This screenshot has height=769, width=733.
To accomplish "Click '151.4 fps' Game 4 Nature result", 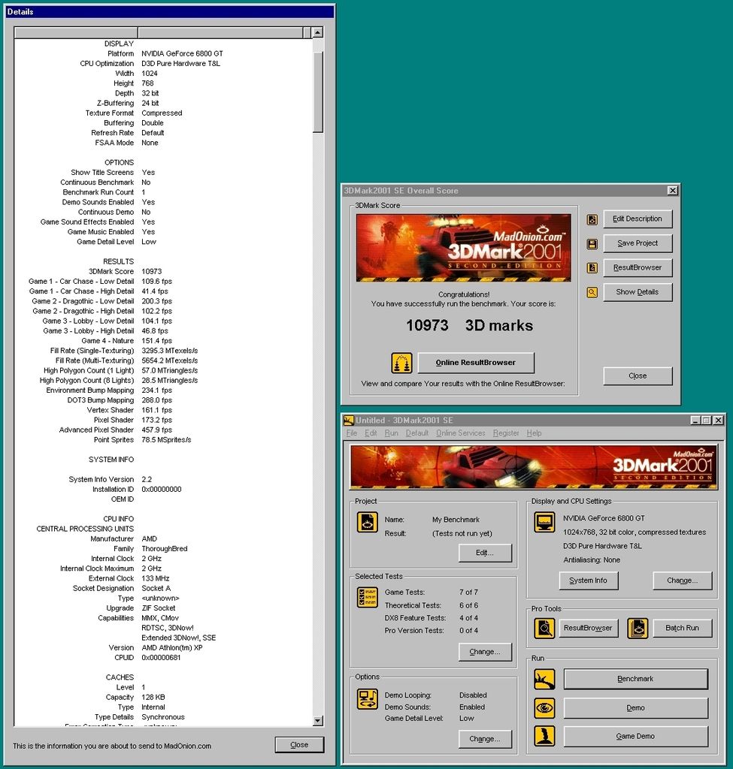I will pyautogui.click(x=156, y=341).
